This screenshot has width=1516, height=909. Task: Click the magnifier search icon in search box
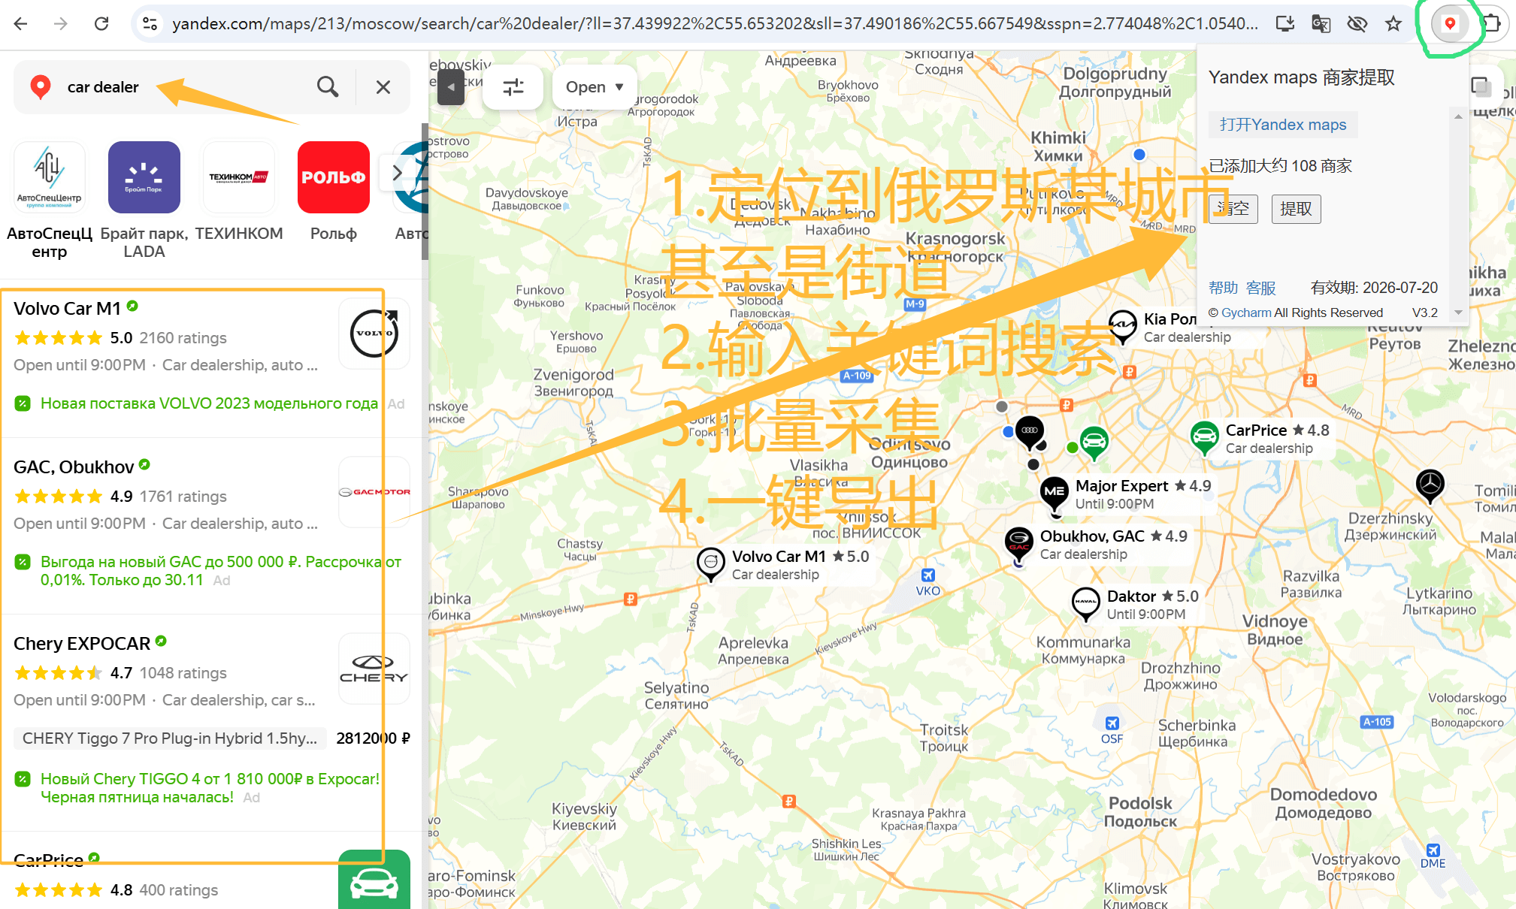[x=327, y=87]
